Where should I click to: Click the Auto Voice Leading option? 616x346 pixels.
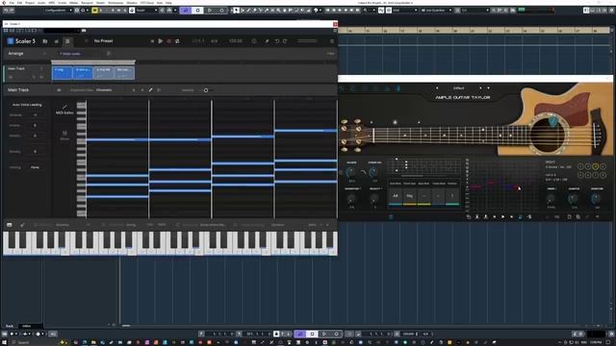pyautogui.click(x=27, y=105)
